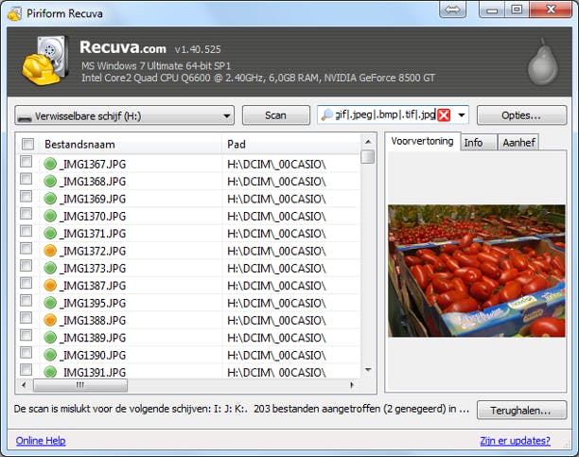Select the file name _IMG1372.JPG
The width and height of the screenshot is (579, 457).
click(x=93, y=251)
